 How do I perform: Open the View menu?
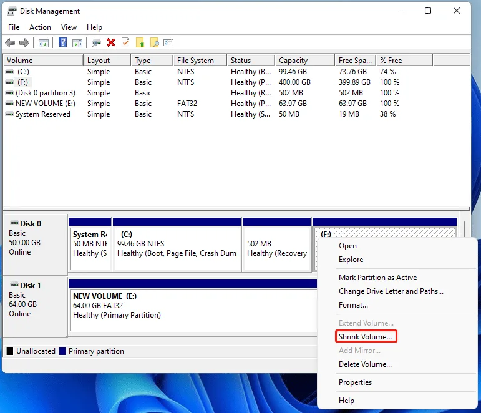coord(69,27)
